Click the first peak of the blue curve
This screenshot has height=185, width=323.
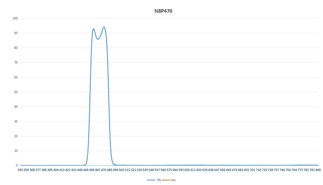point(94,29)
